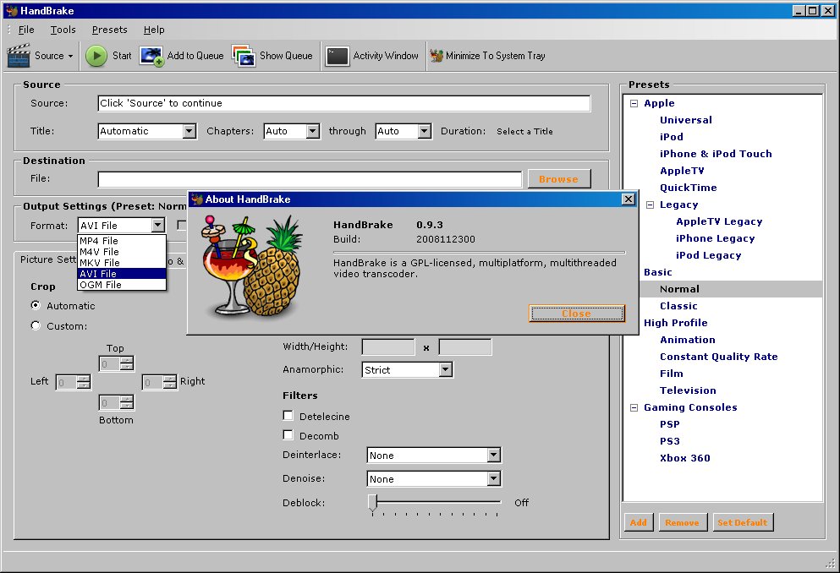840x573 pixels.
Task: Click Minimize To System Tray icon
Action: pos(436,56)
